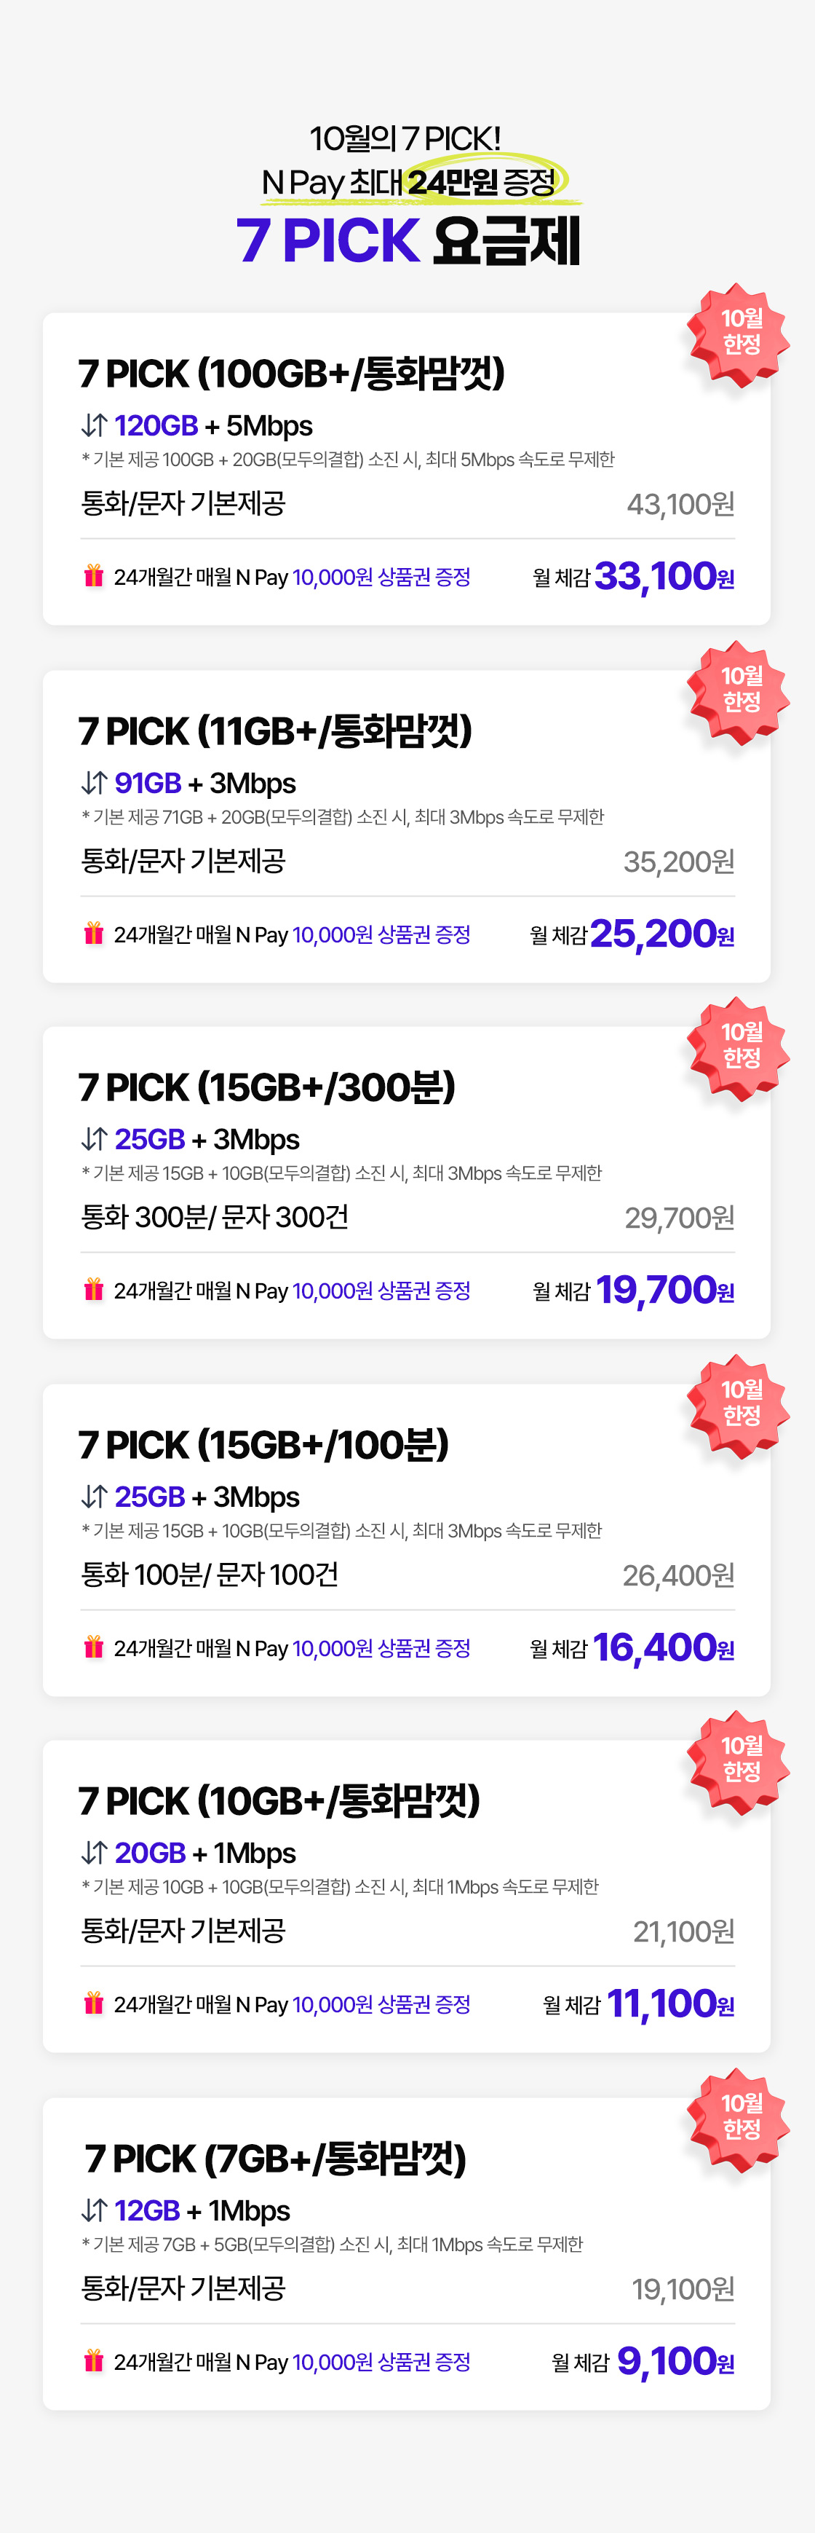Open the 7 PICK (15GB+/100분) plan title
This screenshot has width=815, height=2533.
pos(263,1444)
